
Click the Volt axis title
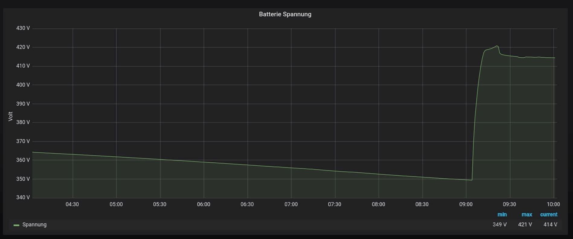pyautogui.click(x=11, y=116)
